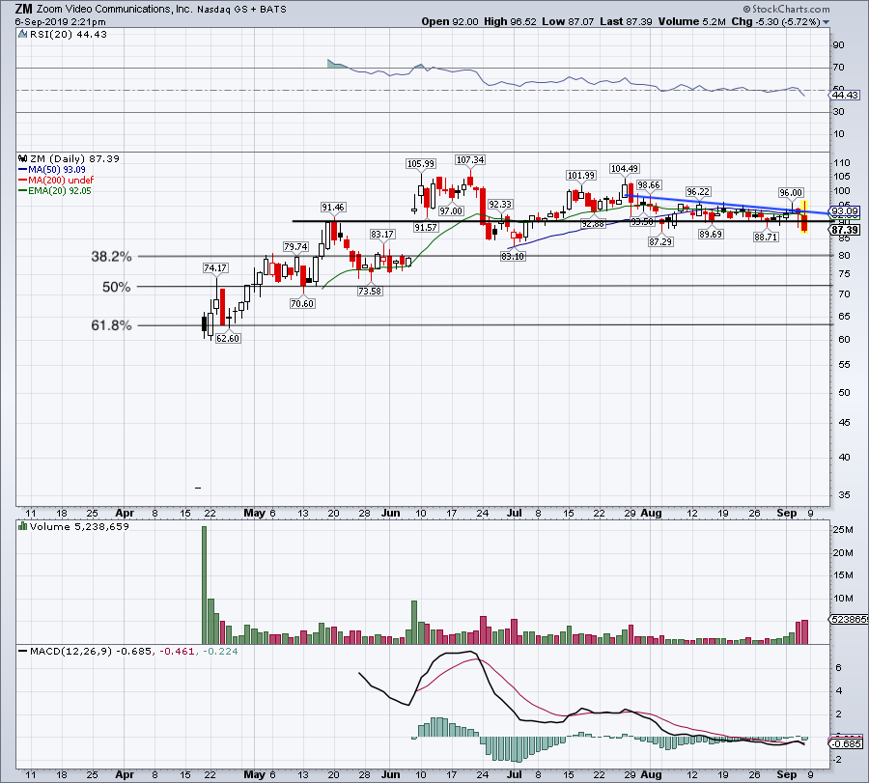Click the 50% Fibonacci retracement label
This screenshot has width=869, height=783.
pyautogui.click(x=117, y=287)
